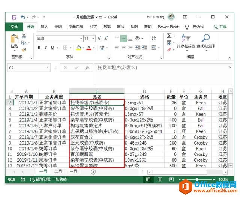The width and height of the screenshot is (240, 197).
Task: Click the top align icon
Action: (x=117, y=37)
